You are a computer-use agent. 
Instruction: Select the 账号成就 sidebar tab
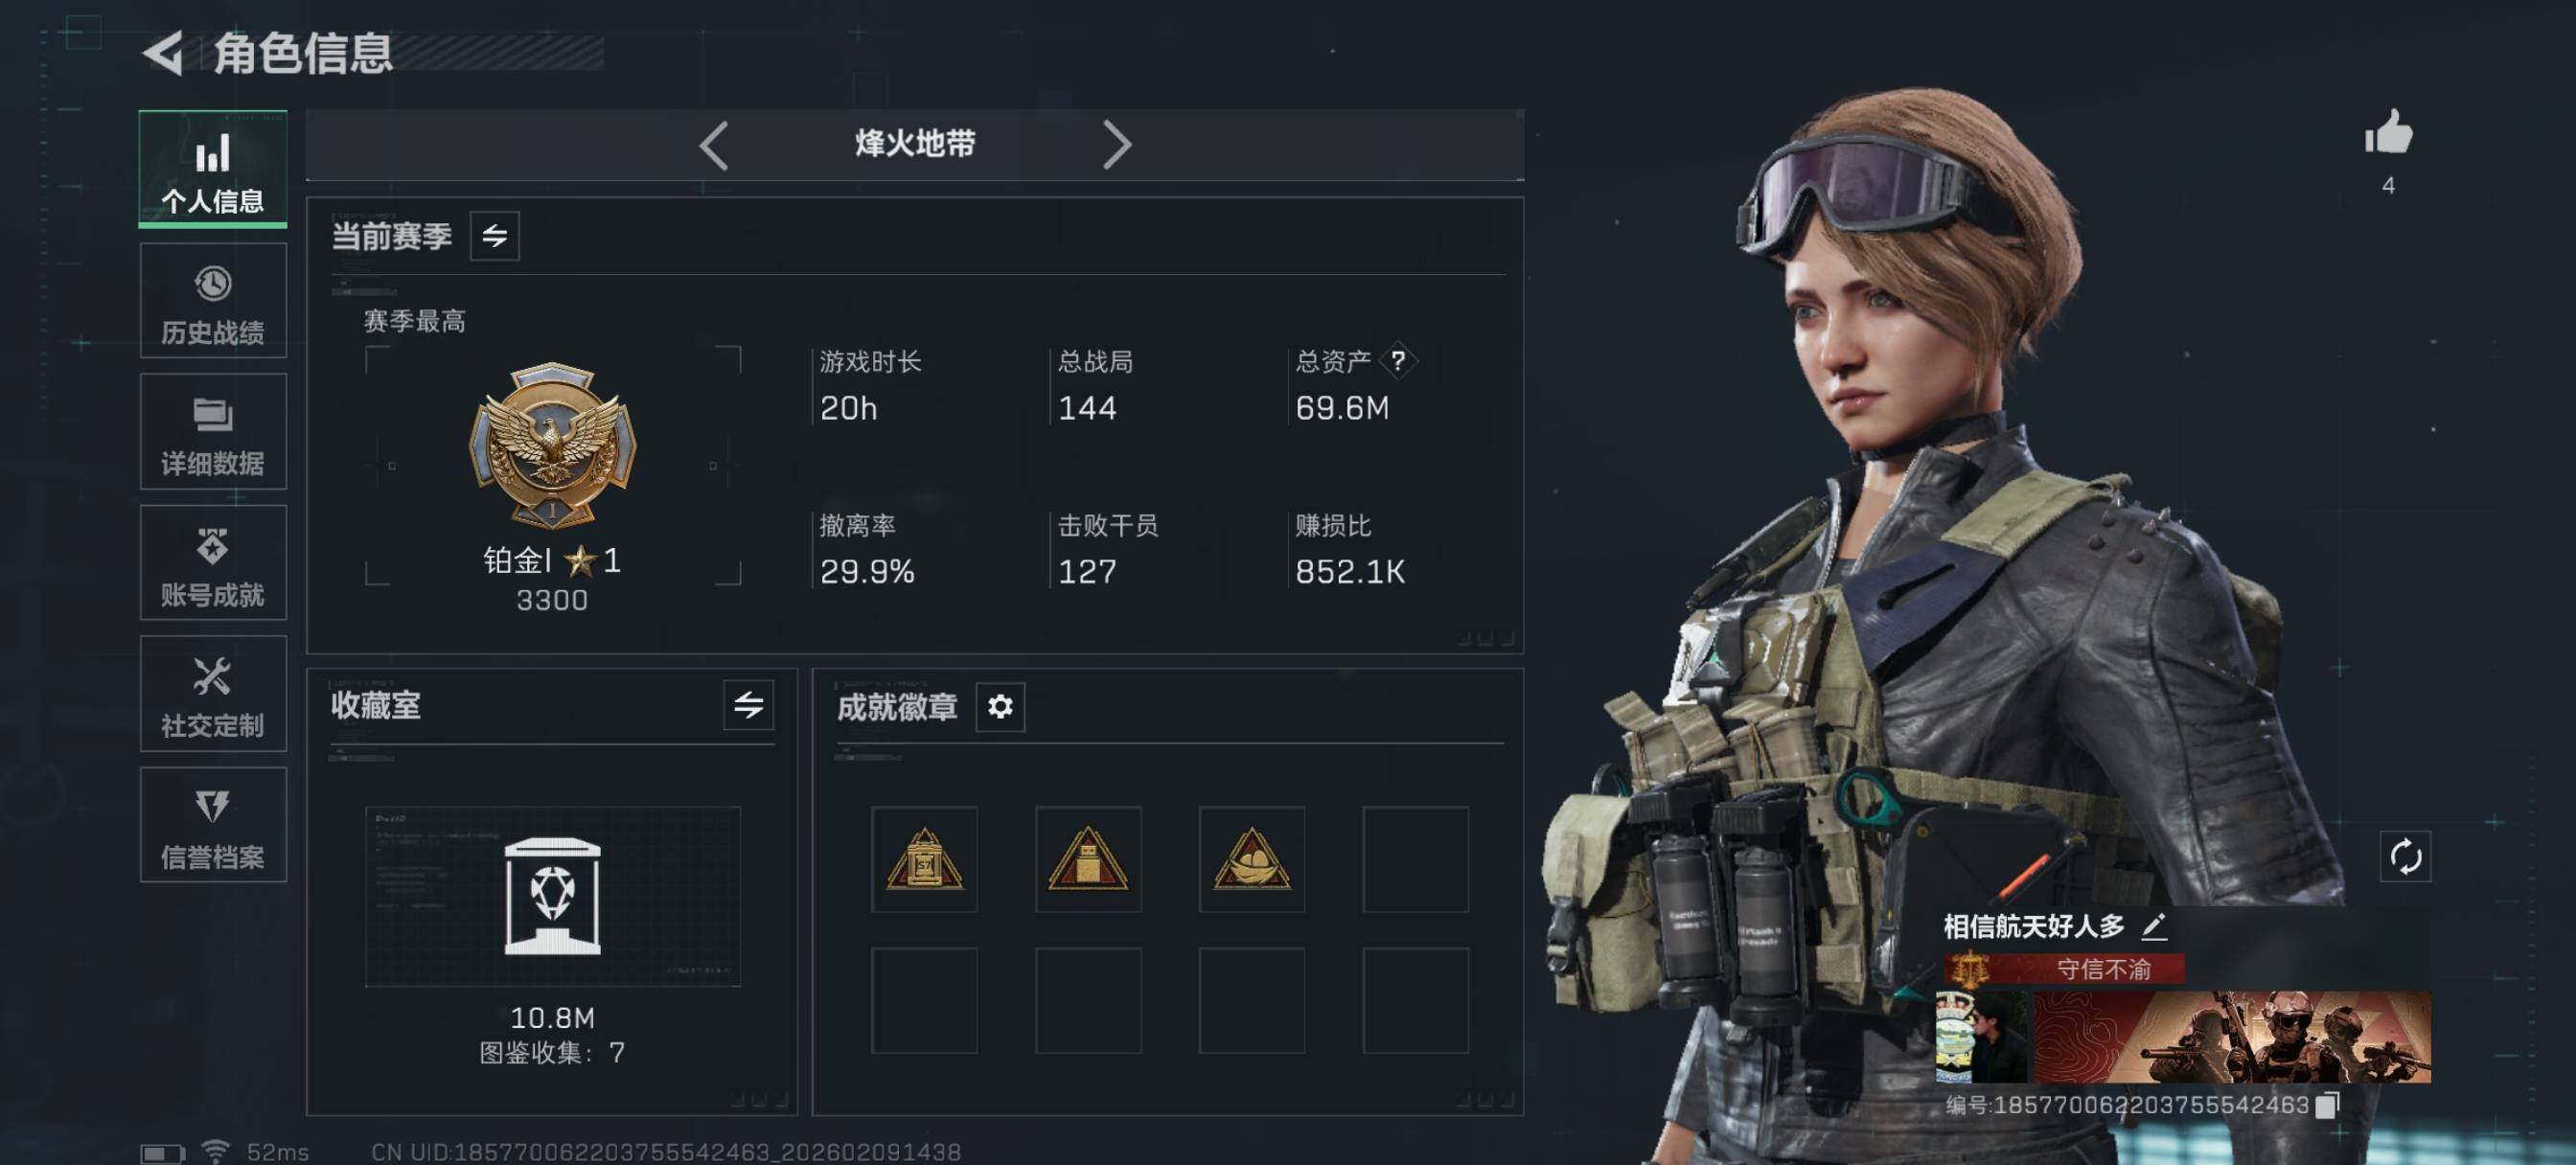213,563
